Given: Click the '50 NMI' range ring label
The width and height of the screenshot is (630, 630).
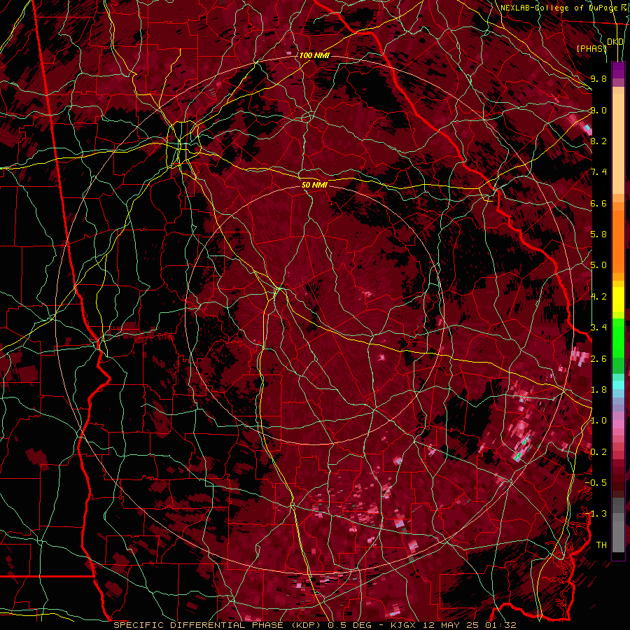Looking at the screenshot, I should click(314, 185).
